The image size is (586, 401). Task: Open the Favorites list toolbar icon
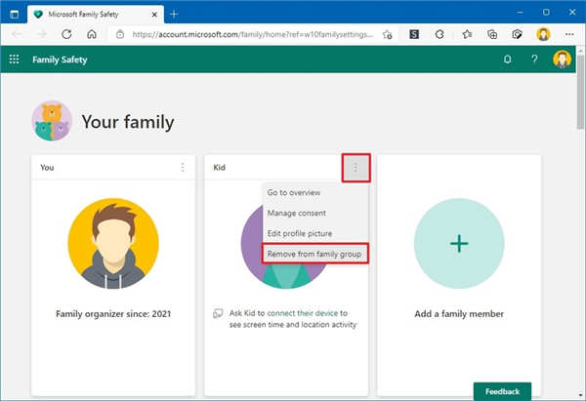click(467, 34)
